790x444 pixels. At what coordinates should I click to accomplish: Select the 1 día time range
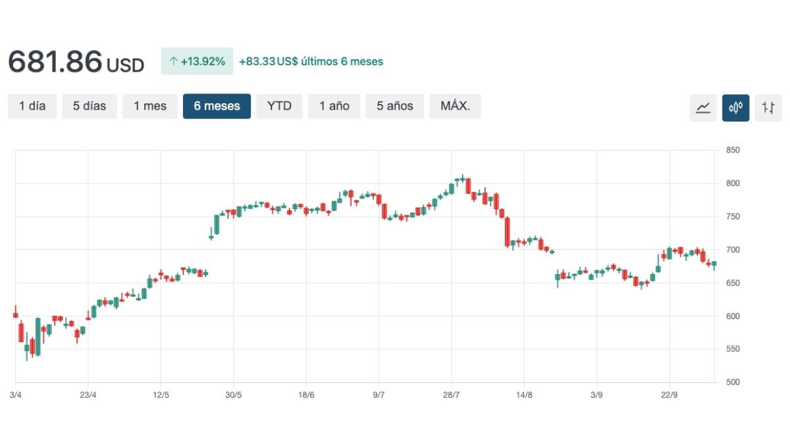tap(32, 106)
